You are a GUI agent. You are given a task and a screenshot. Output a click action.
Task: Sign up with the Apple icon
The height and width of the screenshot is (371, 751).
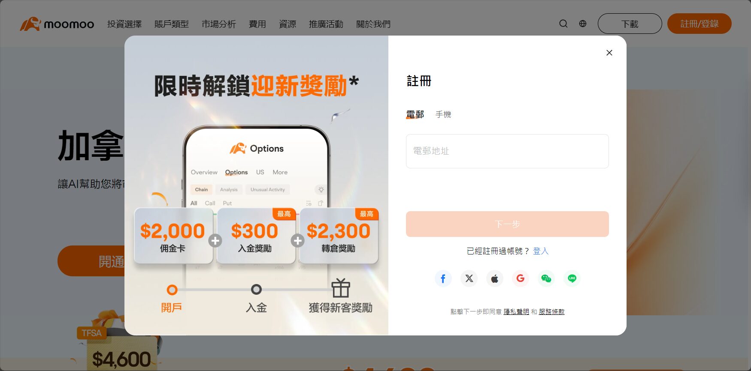coord(495,278)
